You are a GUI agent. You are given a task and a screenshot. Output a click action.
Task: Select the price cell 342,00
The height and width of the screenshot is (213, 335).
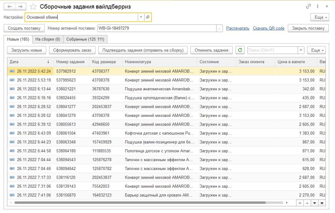coord(296,89)
